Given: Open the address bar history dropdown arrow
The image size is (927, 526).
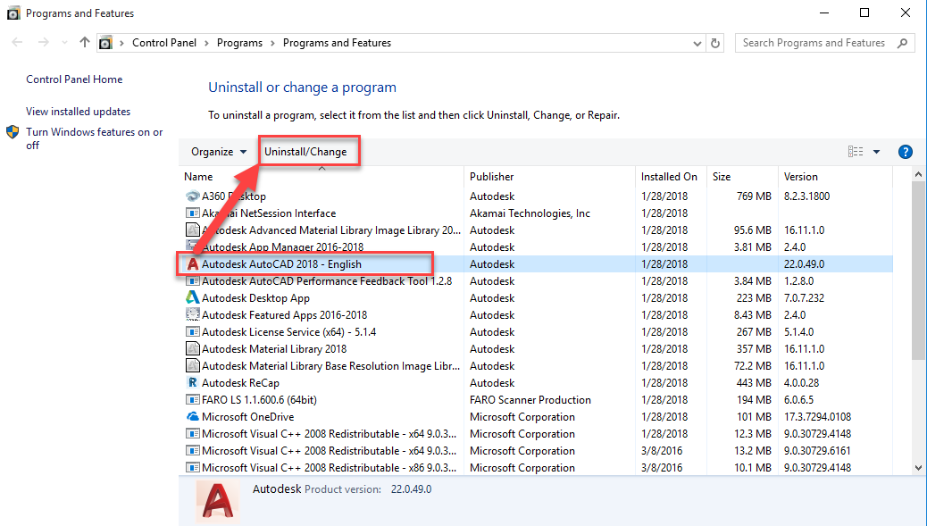Looking at the screenshot, I should tap(695, 42).
